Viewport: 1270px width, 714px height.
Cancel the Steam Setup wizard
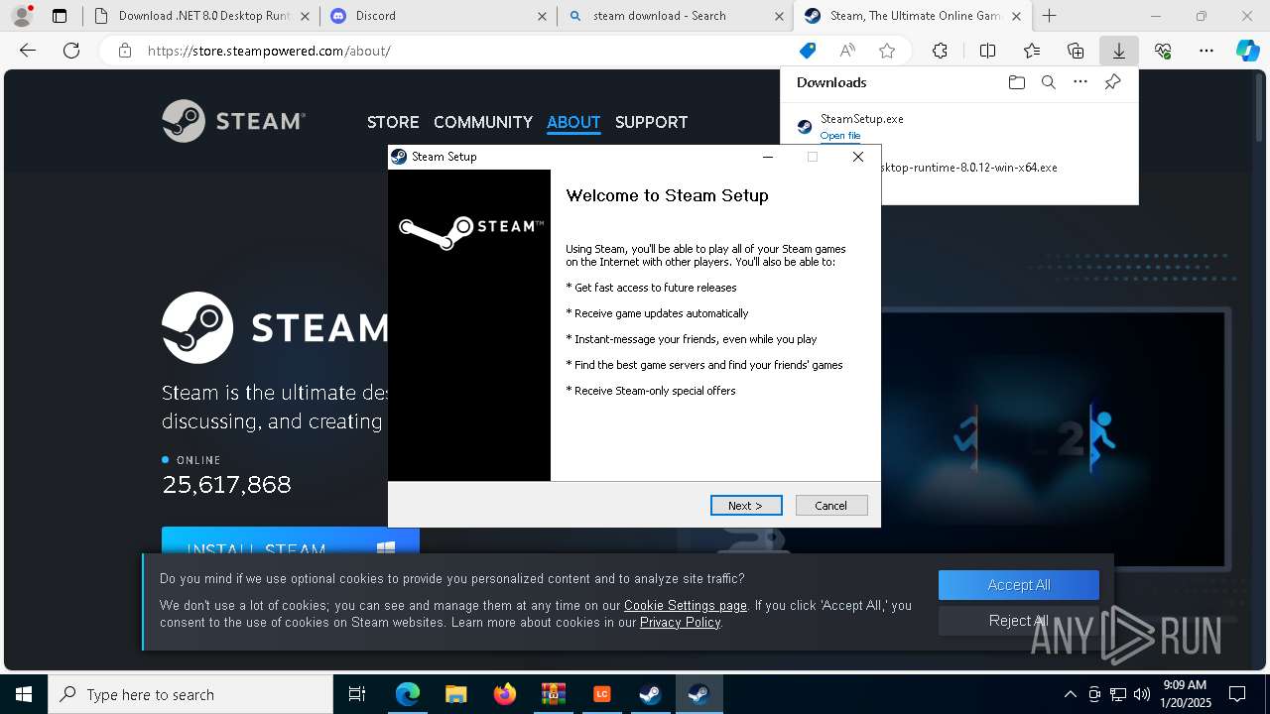pos(831,506)
